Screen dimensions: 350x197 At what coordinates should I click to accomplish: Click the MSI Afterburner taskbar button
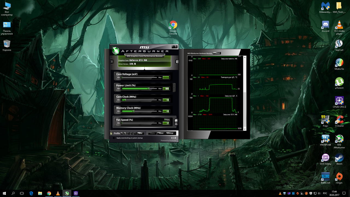[x=67, y=193]
